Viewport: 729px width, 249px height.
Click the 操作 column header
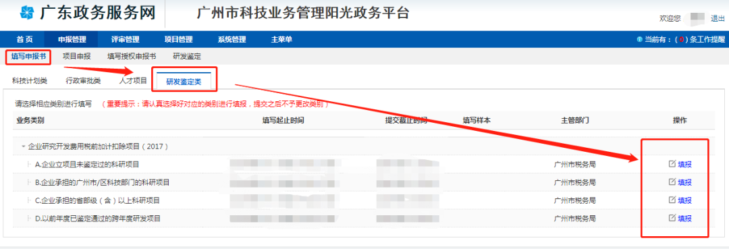click(680, 120)
